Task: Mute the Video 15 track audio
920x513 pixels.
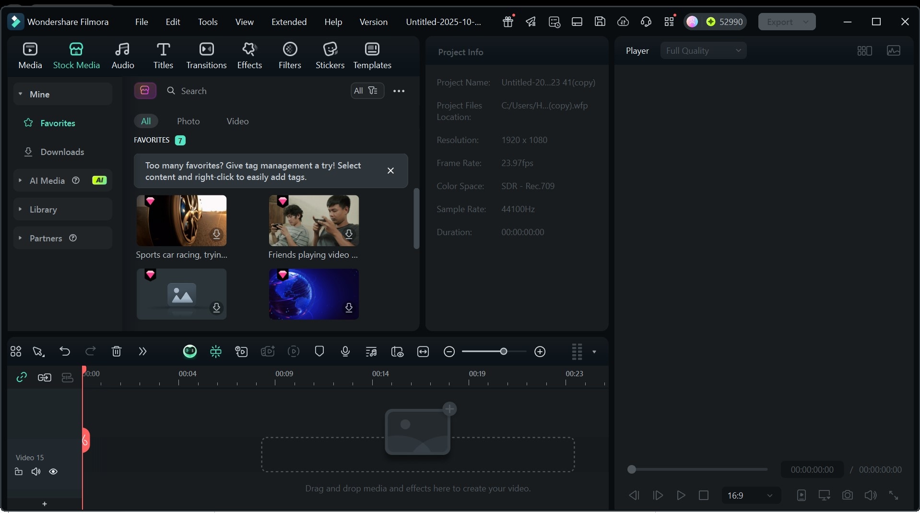Action: 36,472
